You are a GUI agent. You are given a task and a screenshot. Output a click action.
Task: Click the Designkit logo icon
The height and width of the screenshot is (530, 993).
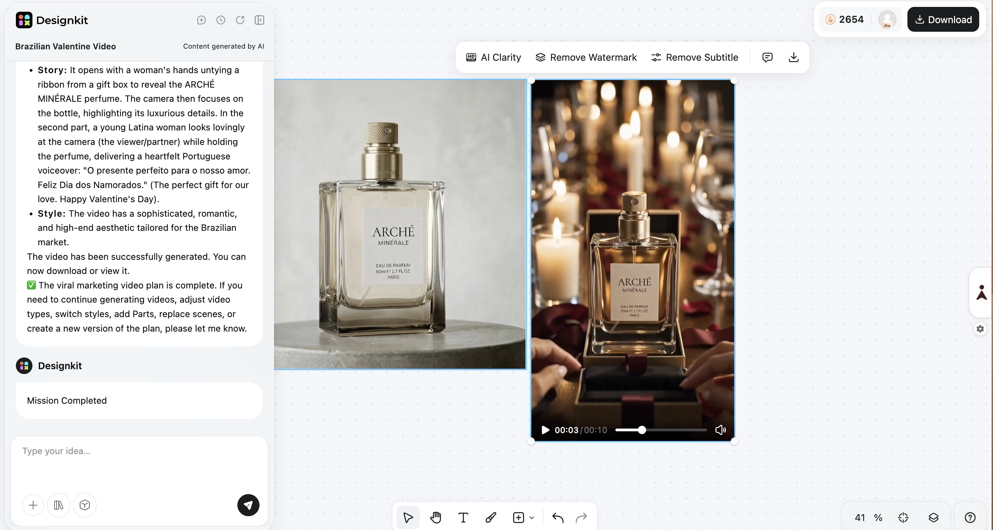[24, 20]
